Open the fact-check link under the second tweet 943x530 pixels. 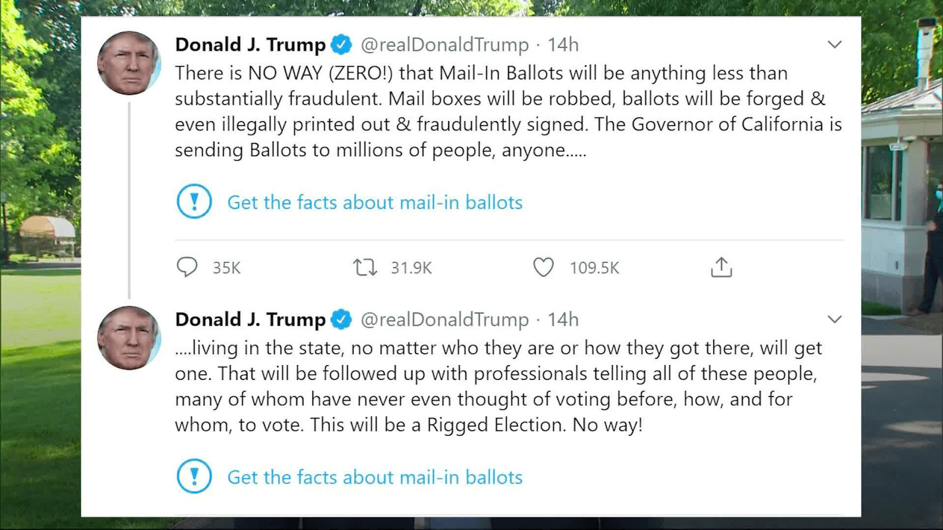coord(375,478)
